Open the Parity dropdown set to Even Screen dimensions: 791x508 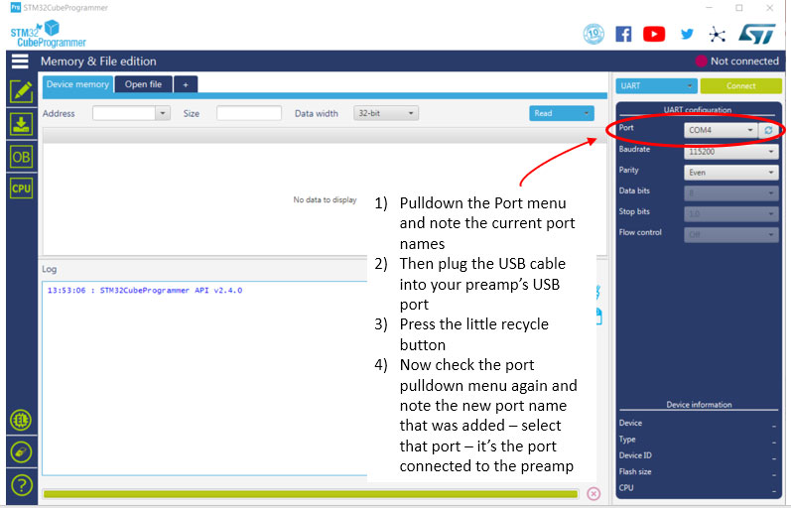[730, 172]
